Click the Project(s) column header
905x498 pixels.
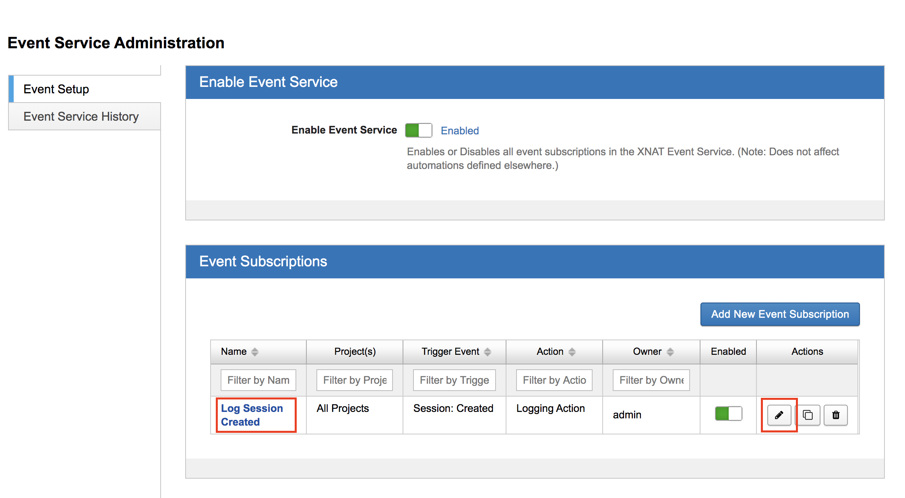tap(355, 352)
